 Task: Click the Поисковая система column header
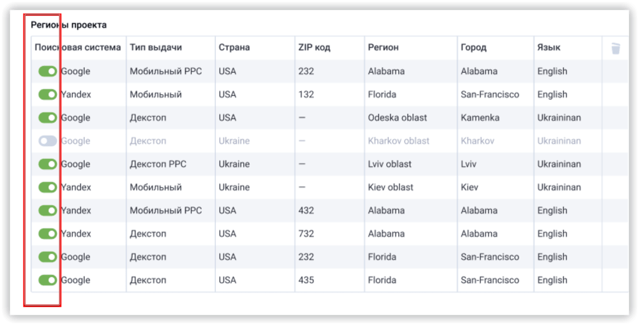[x=78, y=48]
